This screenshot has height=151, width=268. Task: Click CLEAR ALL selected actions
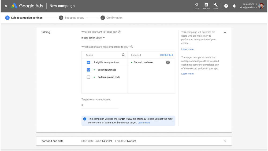click(167, 55)
